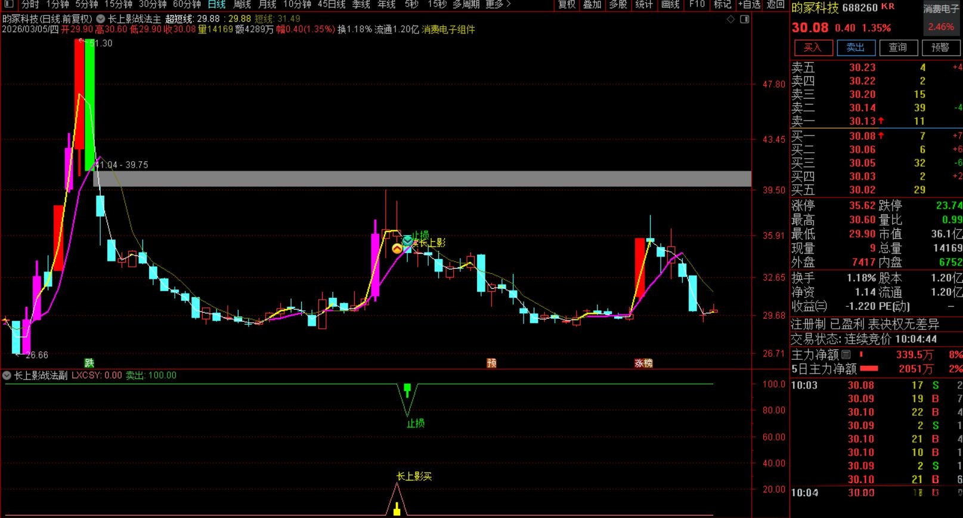This screenshot has width=963, height=518.
Task: Toggle the side panel icon in chart header
Action: tap(744, 19)
